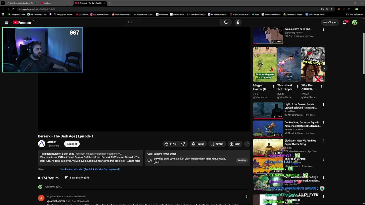Open options for Donkey Kong Country video
The height and width of the screenshot is (205, 365).
[x=323, y=123]
